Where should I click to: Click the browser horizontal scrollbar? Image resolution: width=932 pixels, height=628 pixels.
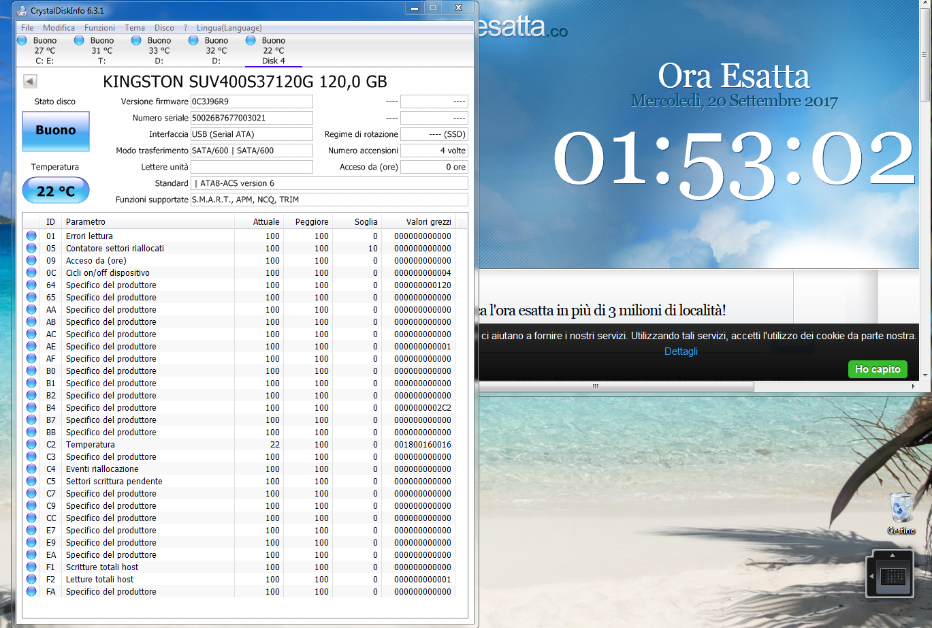[616, 386]
